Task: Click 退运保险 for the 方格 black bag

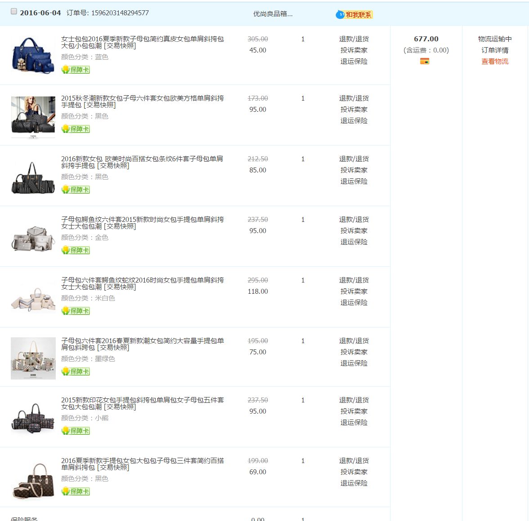Action: click(x=354, y=121)
